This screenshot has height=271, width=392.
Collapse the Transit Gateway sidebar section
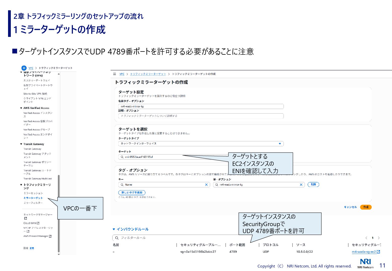click(21, 144)
